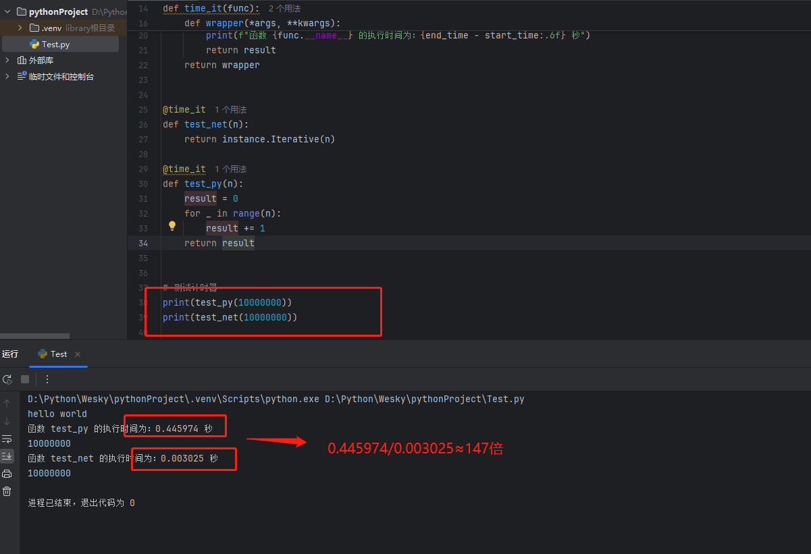Clear console with the trash icon

click(x=7, y=491)
